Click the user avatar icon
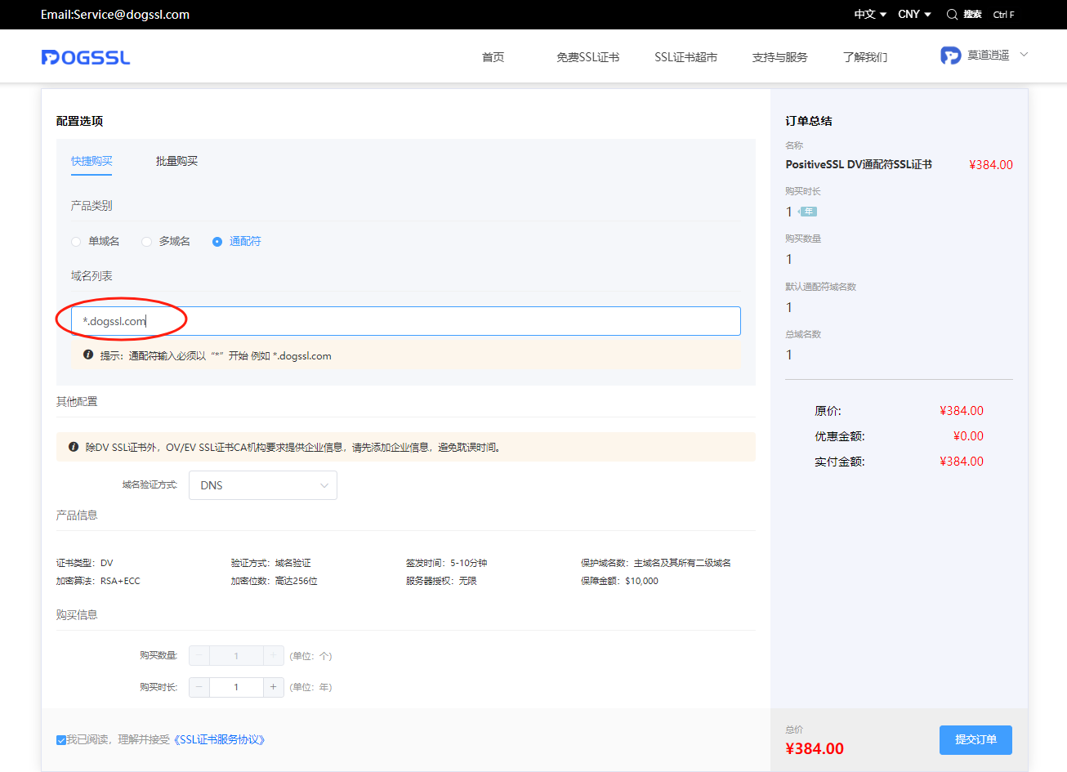The width and height of the screenshot is (1067, 772). tap(951, 56)
